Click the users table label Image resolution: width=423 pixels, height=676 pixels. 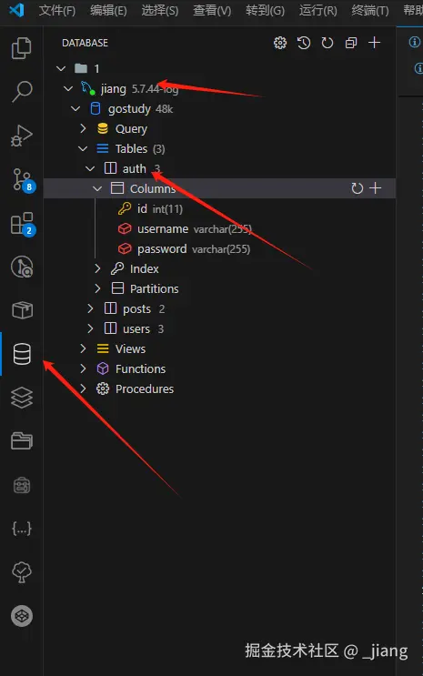[136, 329]
